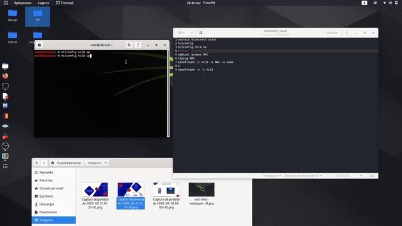Open the Activities overview grid icon
This screenshot has width=402, height=226.
(6, 3)
